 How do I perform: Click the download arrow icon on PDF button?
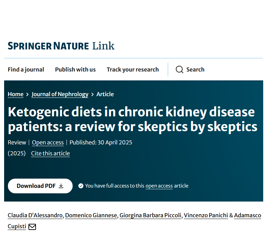click(61, 186)
